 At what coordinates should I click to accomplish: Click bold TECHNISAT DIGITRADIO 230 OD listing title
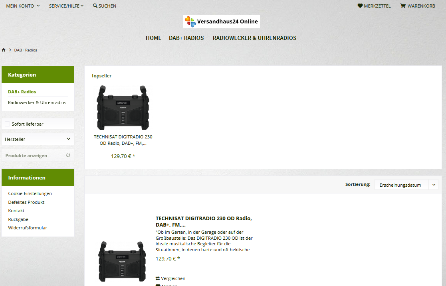coord(204,221)
